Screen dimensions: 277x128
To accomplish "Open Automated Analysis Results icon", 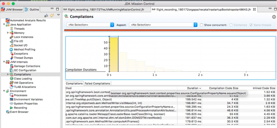I will click(7, 20).
